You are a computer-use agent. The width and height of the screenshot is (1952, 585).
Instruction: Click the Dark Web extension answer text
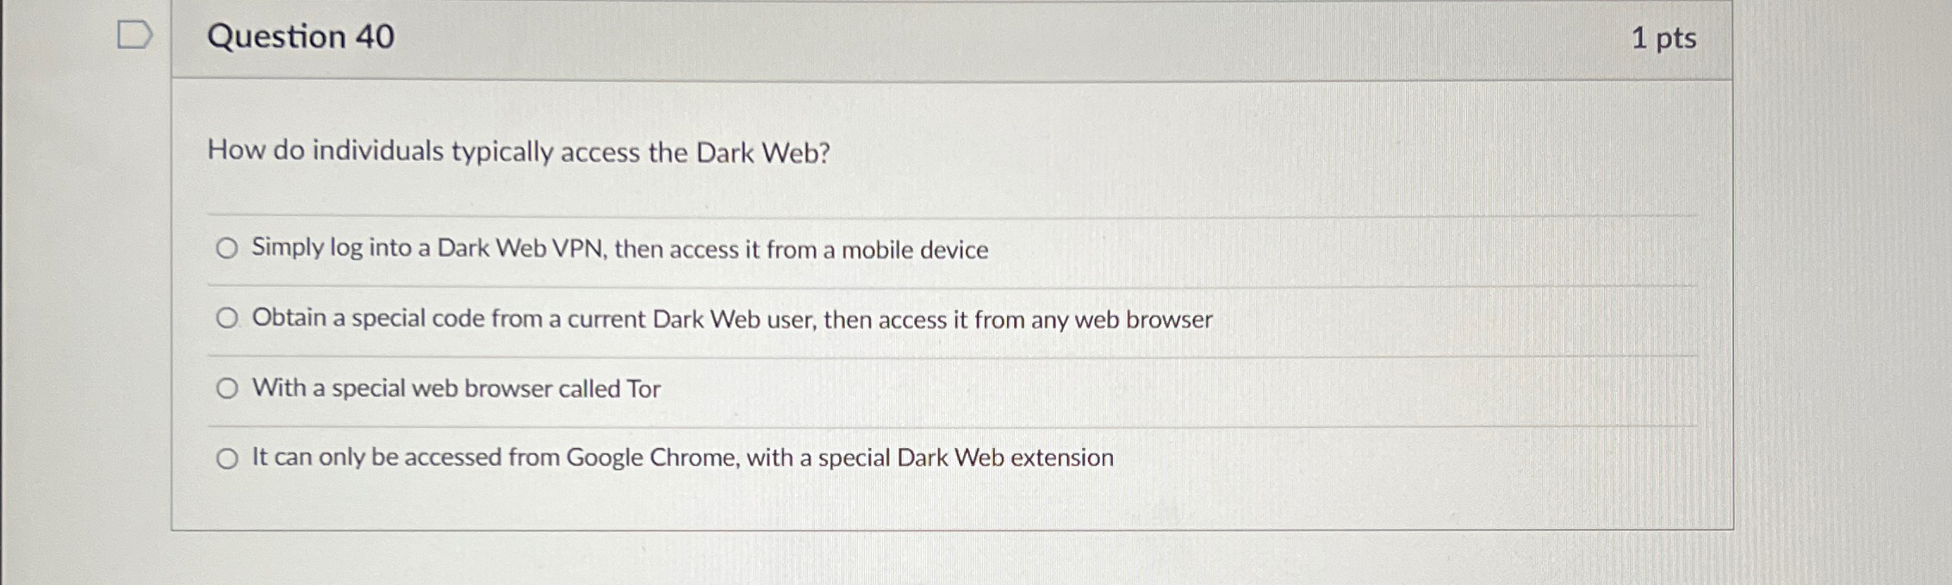click(683, 457)
